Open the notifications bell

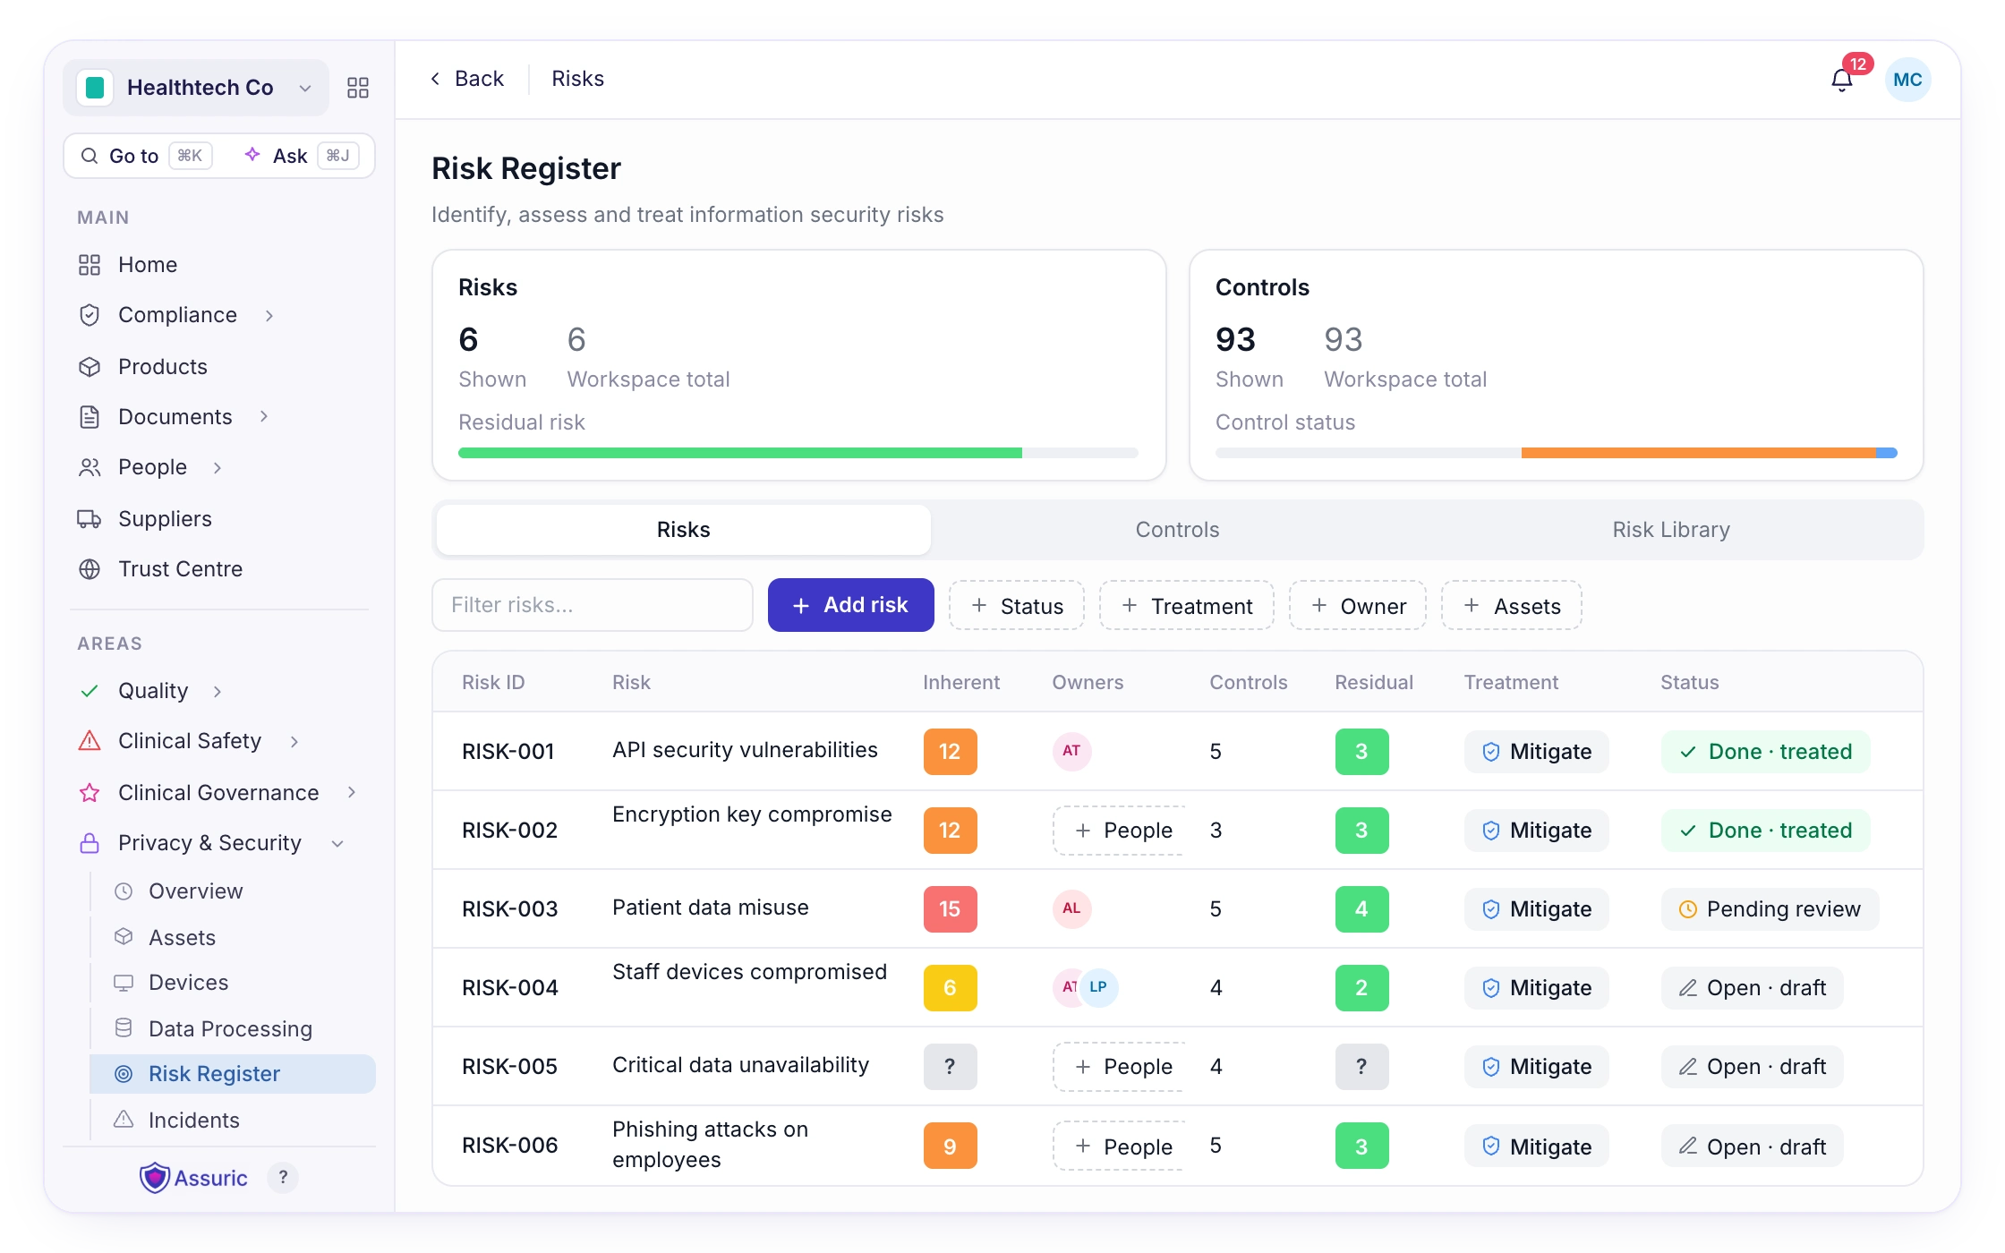point(1841,80)
